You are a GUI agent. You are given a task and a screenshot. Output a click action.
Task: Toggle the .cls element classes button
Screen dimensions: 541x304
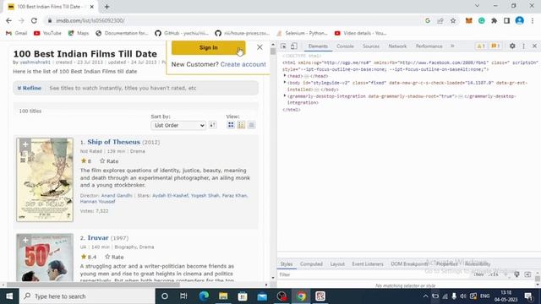(x=494, y=274)
